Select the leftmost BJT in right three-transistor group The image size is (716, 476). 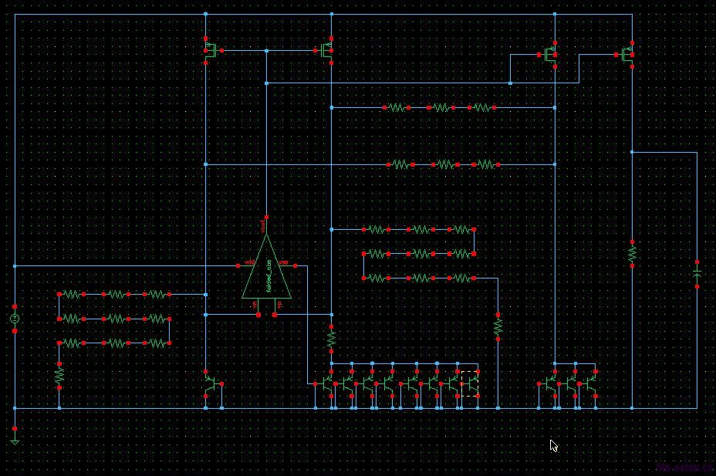coord(548,384)
